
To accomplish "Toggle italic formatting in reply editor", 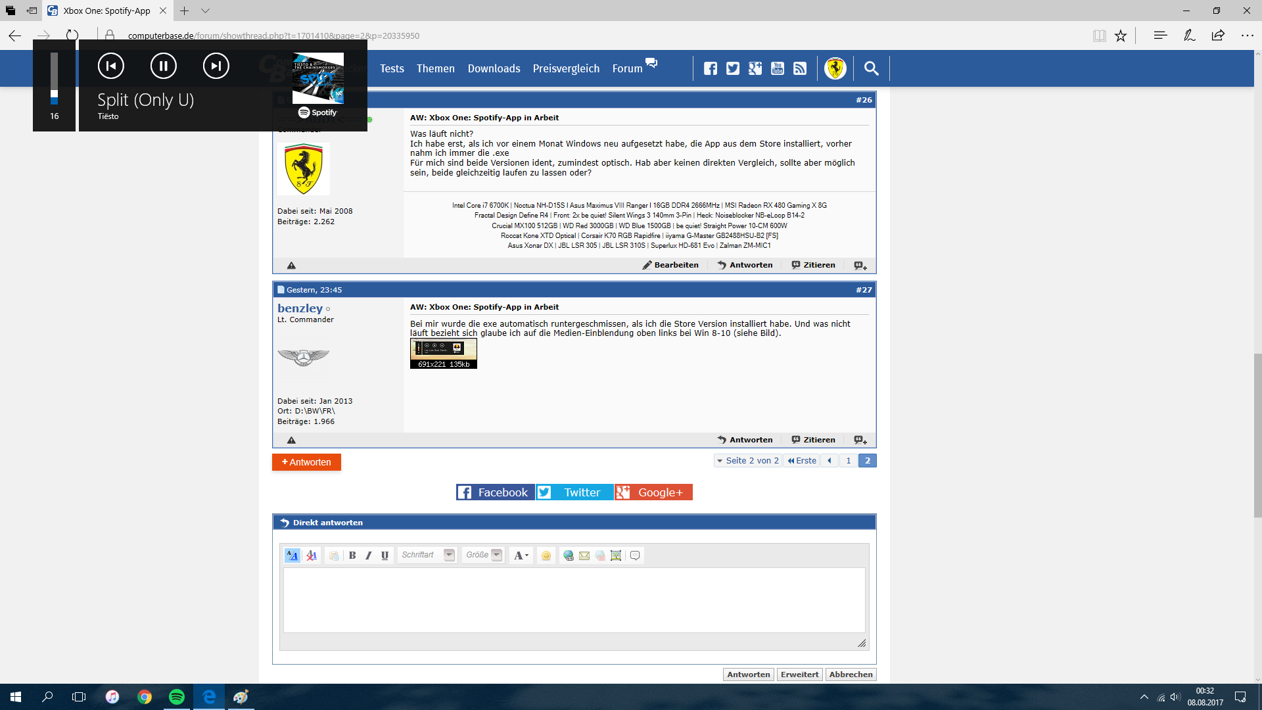I will tap(368, 556).
